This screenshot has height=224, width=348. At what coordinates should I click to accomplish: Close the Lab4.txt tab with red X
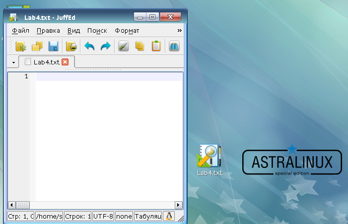pyautogui.click(x=65, y=62)
